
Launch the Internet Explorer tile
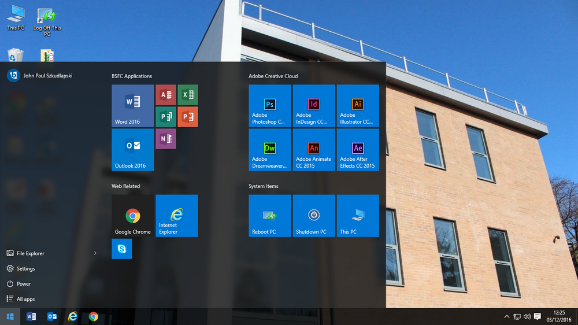[x=176, y=216]
